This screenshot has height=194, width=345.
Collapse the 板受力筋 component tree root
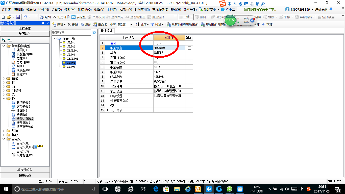pos(55,38)
